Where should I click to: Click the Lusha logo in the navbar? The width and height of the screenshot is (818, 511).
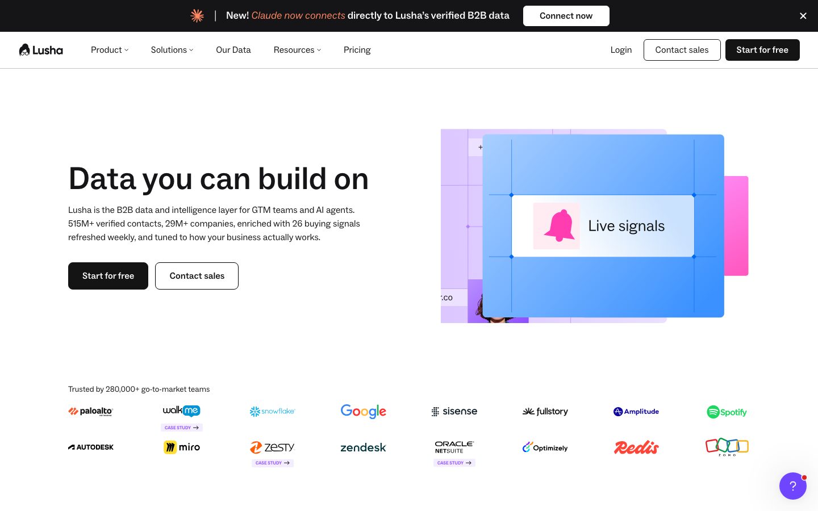(41, 50)
